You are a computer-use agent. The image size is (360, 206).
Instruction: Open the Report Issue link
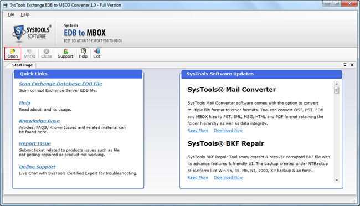[35, 143]
